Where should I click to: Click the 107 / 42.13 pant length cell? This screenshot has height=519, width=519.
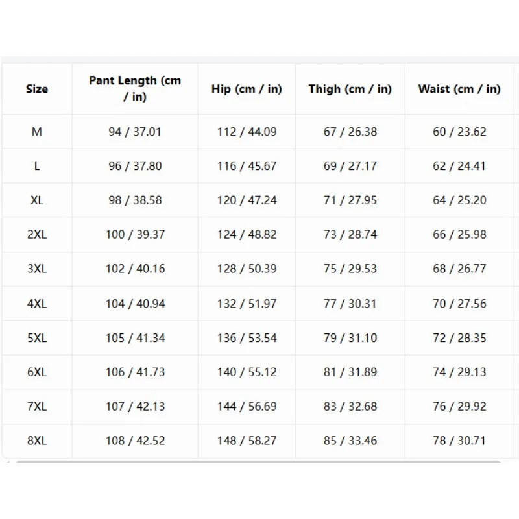pos(135,407)
